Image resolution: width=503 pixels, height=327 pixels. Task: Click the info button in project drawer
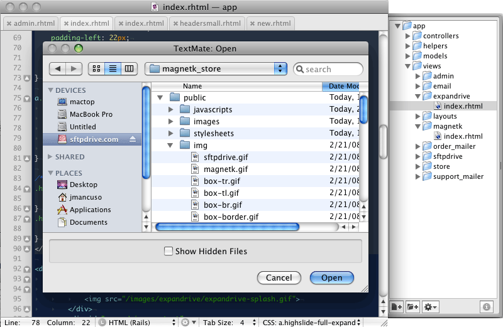tap(486, 307)
